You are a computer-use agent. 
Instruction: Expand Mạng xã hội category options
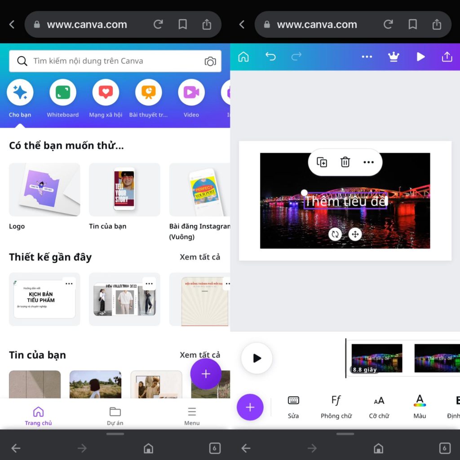pyautogui.click(x=106, y=92)
